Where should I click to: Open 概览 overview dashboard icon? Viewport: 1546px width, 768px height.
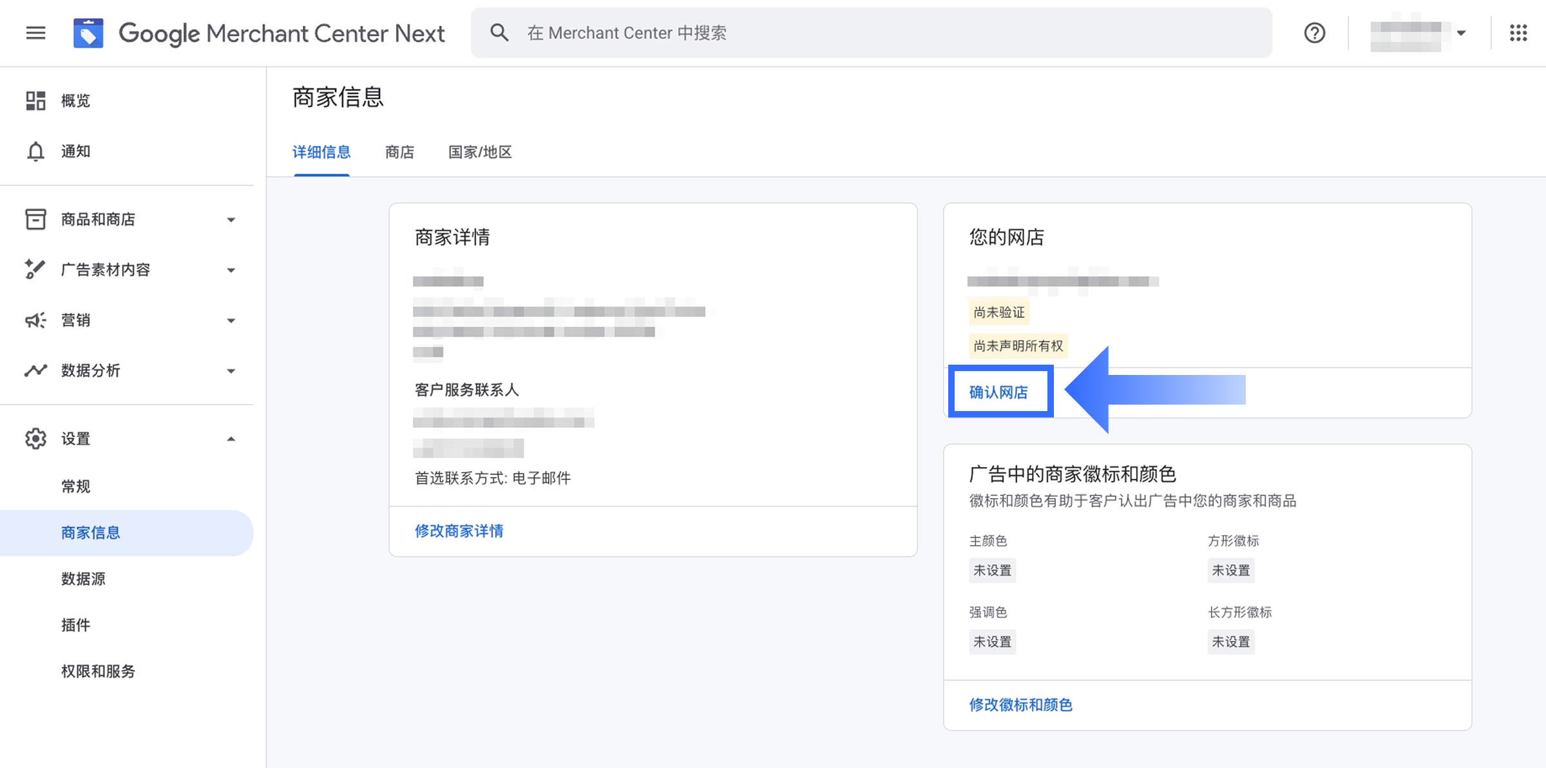click(x=35, y=101)
